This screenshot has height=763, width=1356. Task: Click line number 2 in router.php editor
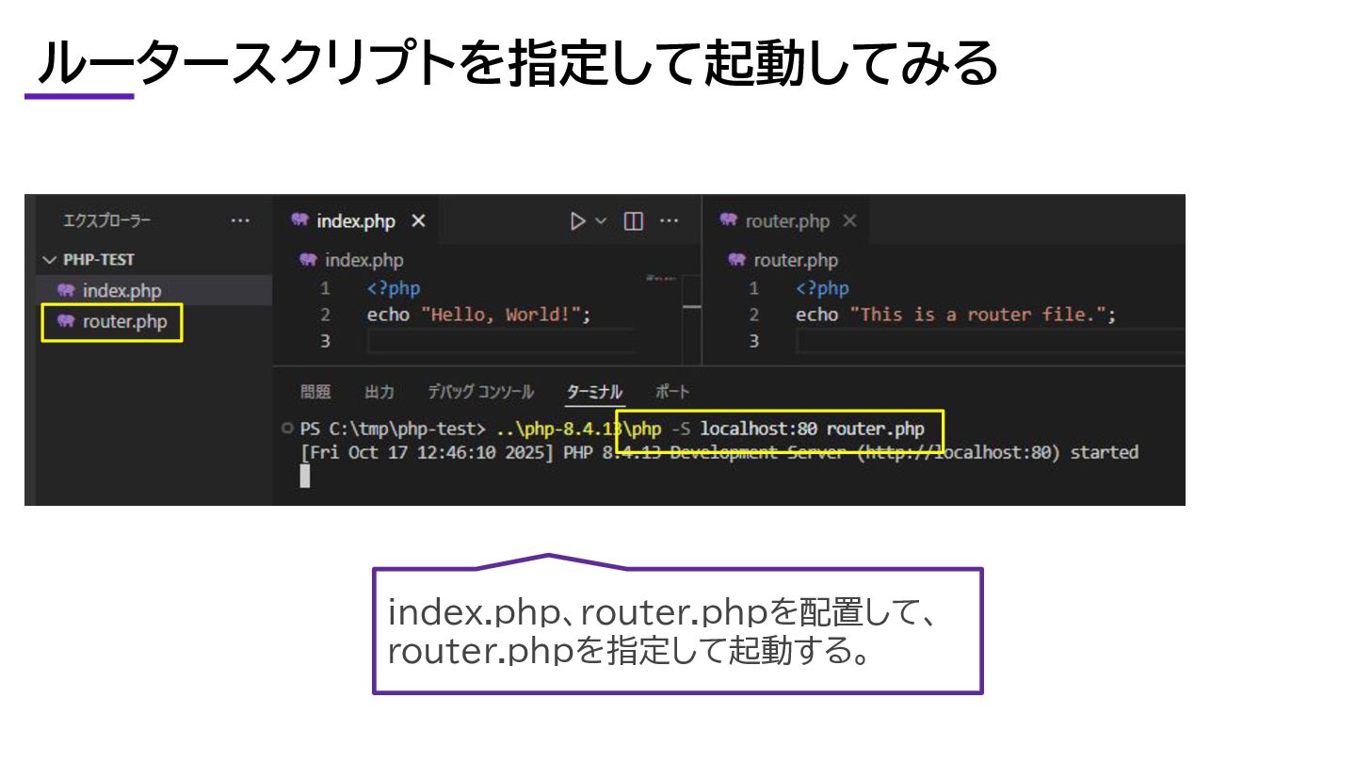coord(753,316)
